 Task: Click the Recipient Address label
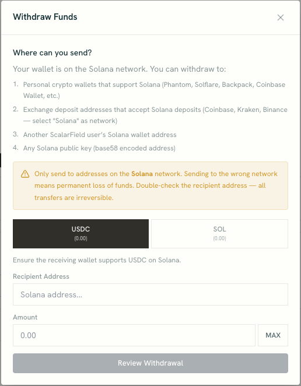(41, 276)
